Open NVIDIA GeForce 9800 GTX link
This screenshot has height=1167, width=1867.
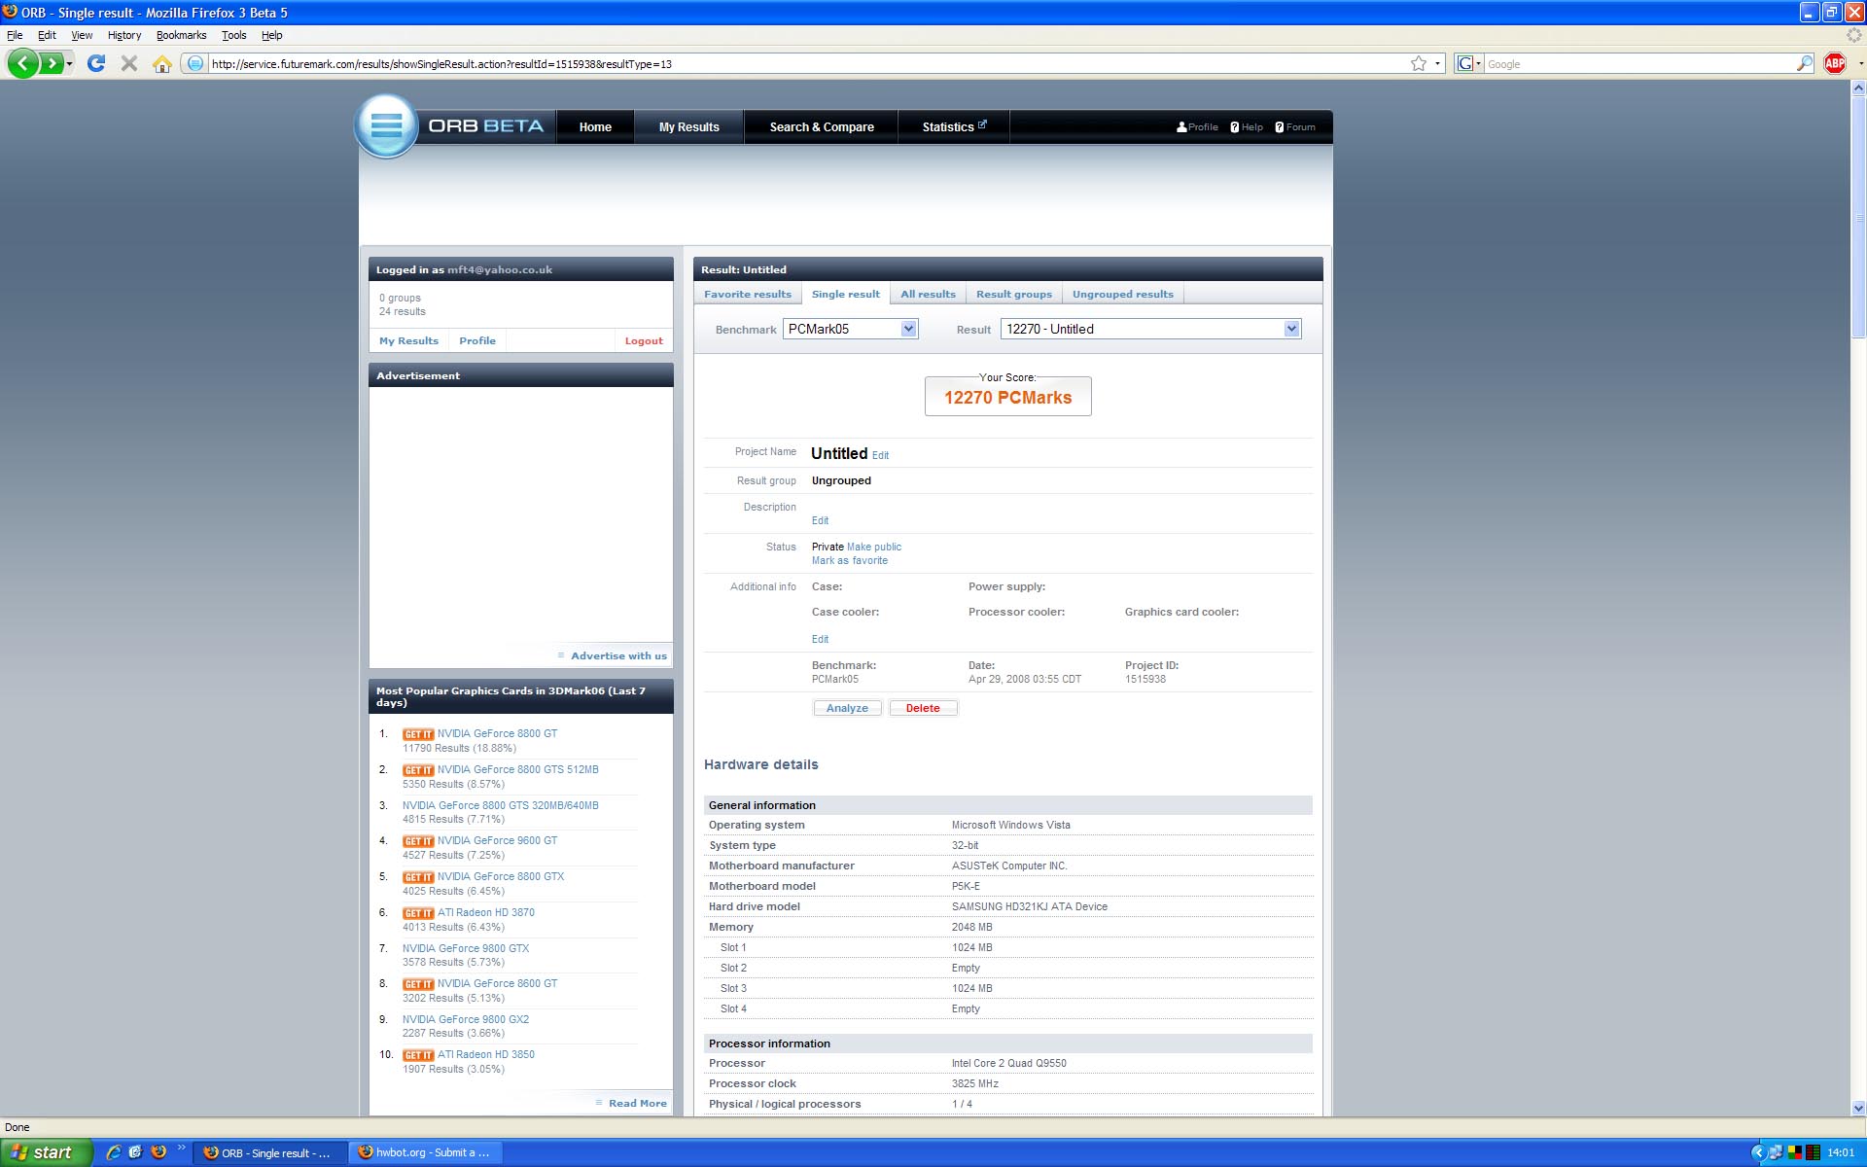466,948
